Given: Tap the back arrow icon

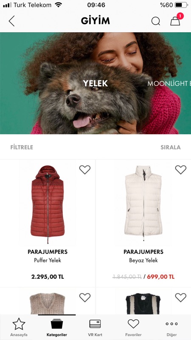Looking at the screenshot, I should click(x=12, y=21).
